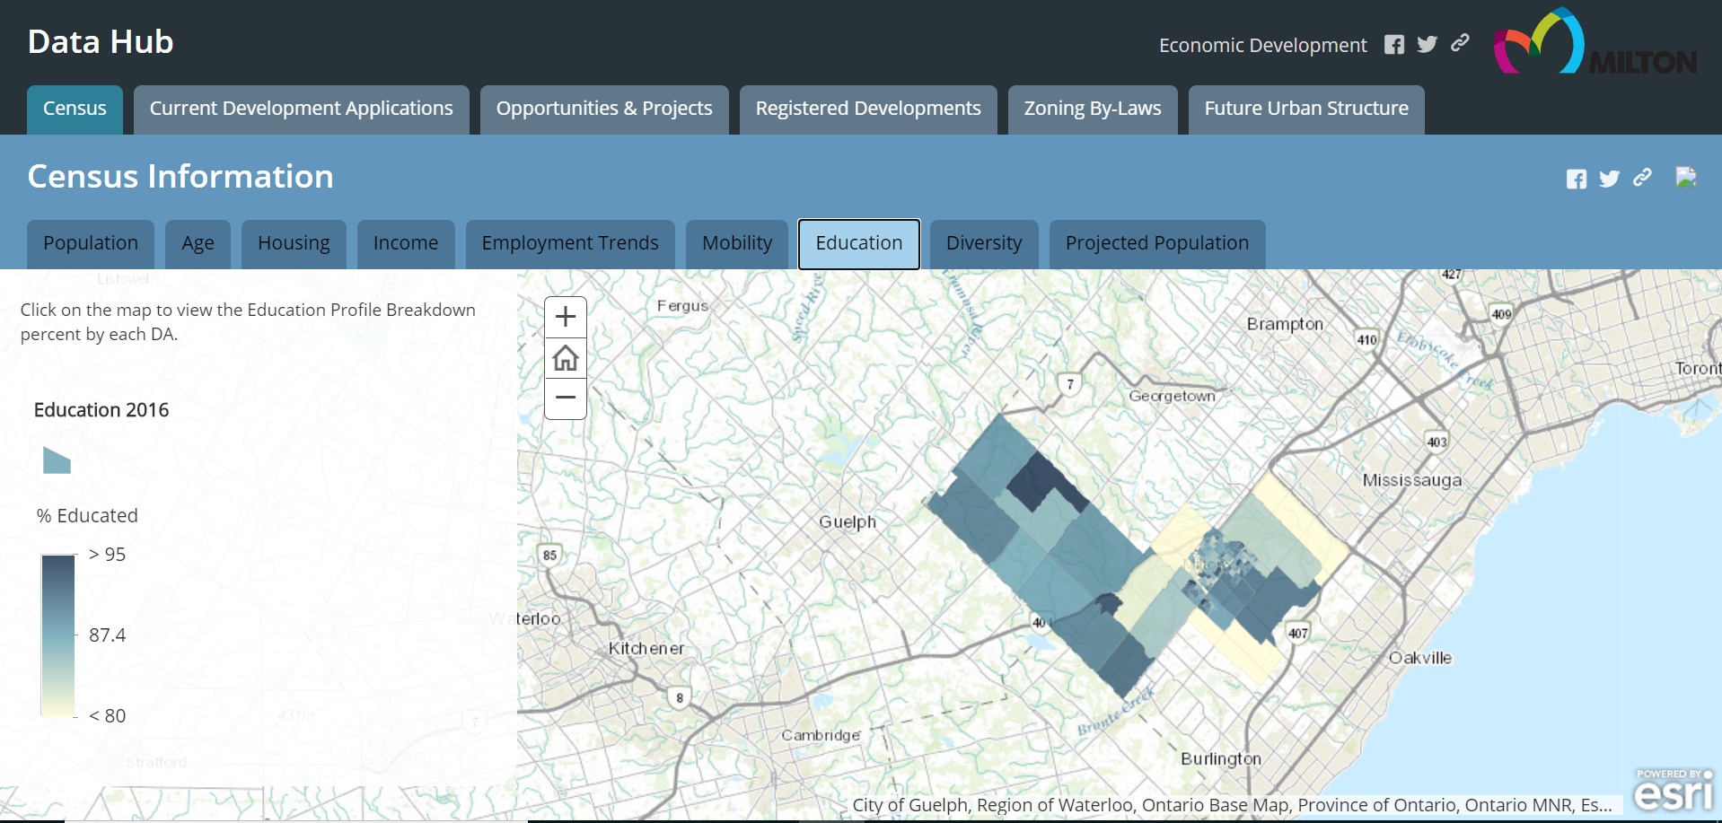Click Oakville label on the map
This screenshot has height=823, width=1722.
tap(1420, 658)
